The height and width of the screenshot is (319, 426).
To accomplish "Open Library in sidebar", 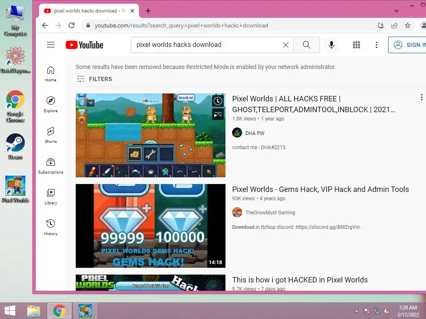I will point(51,196).
